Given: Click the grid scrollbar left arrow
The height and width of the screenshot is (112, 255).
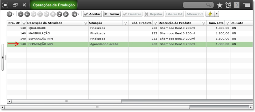Looking at the screenshot, I should click(9, 101).
